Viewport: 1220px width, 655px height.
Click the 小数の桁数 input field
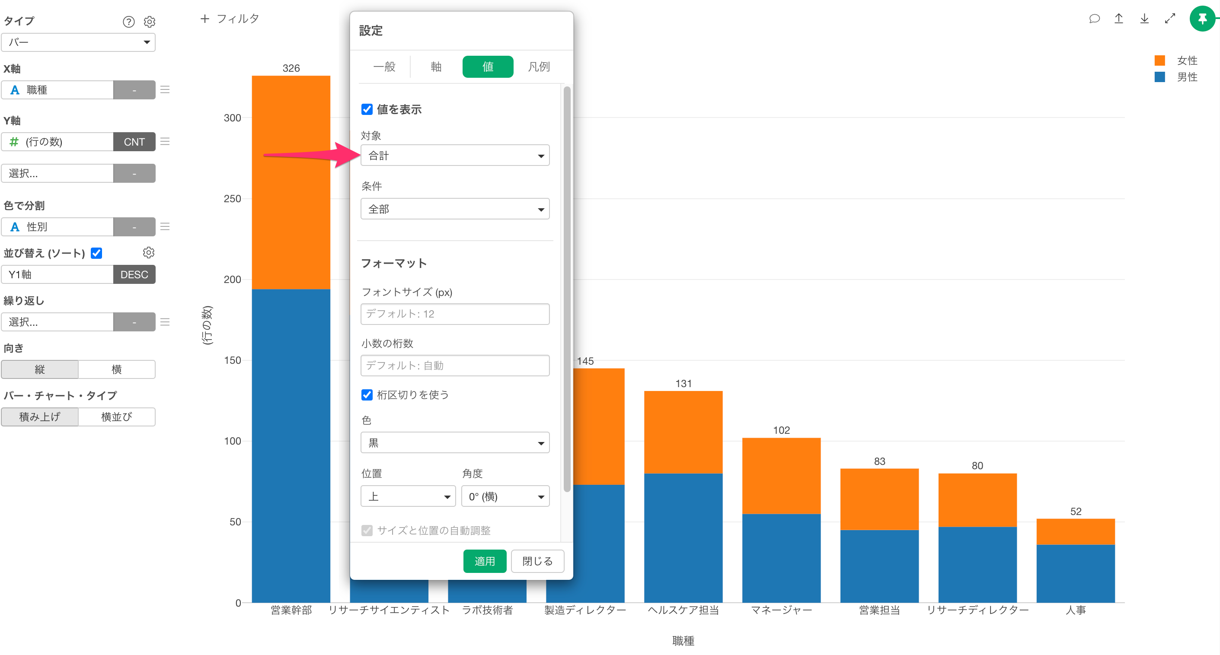455,366
